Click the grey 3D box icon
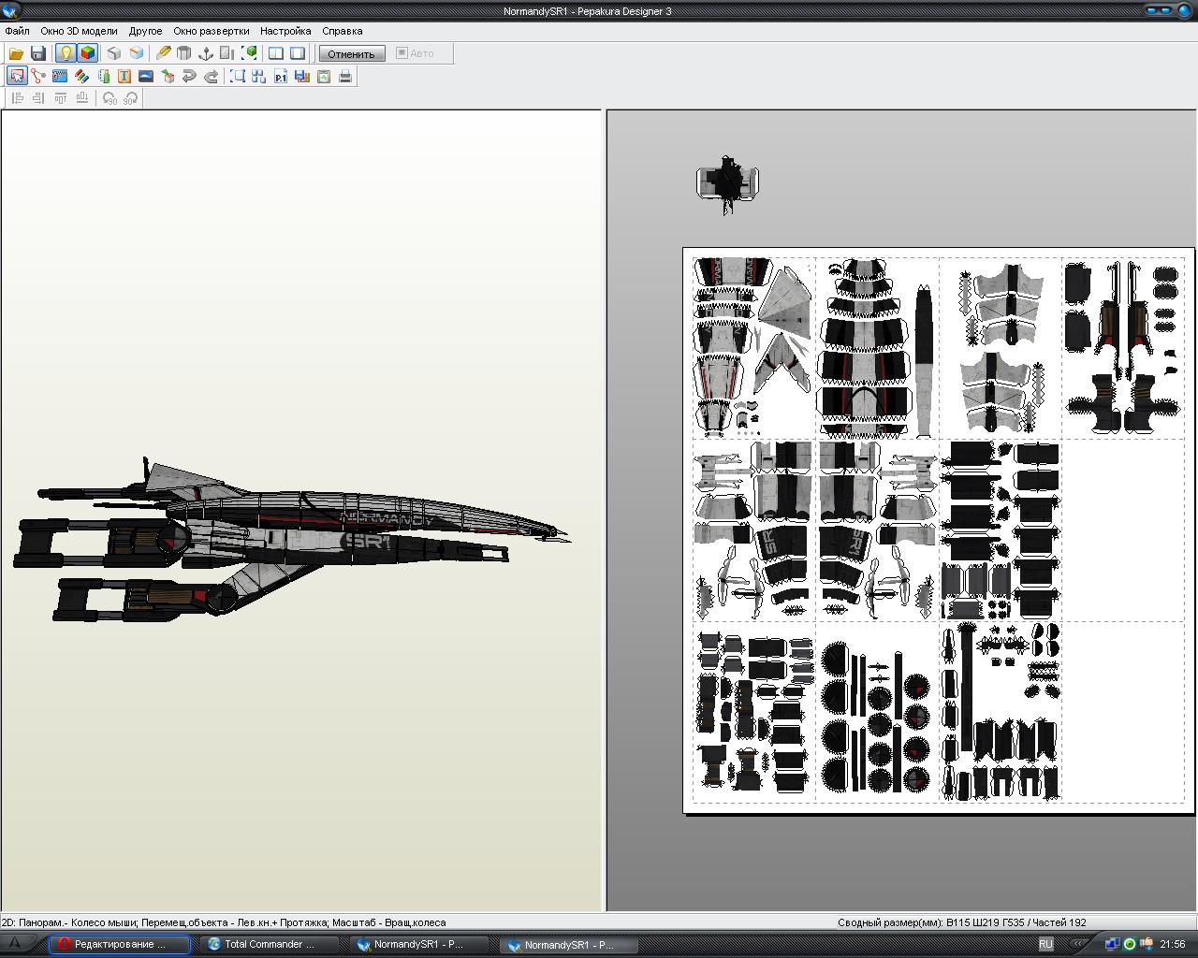This screenshot has width=1198, height=958. (114, 53)
